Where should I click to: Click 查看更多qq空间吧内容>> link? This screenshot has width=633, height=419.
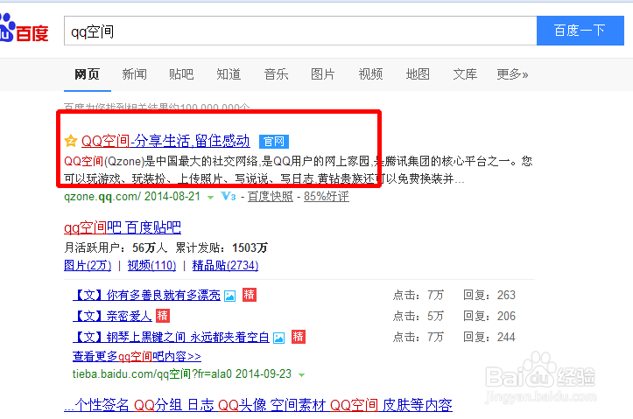tap(137, 357)
